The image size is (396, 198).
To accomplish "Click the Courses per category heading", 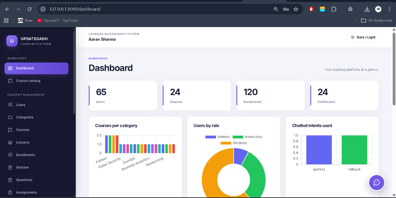I will pos(116,125).
